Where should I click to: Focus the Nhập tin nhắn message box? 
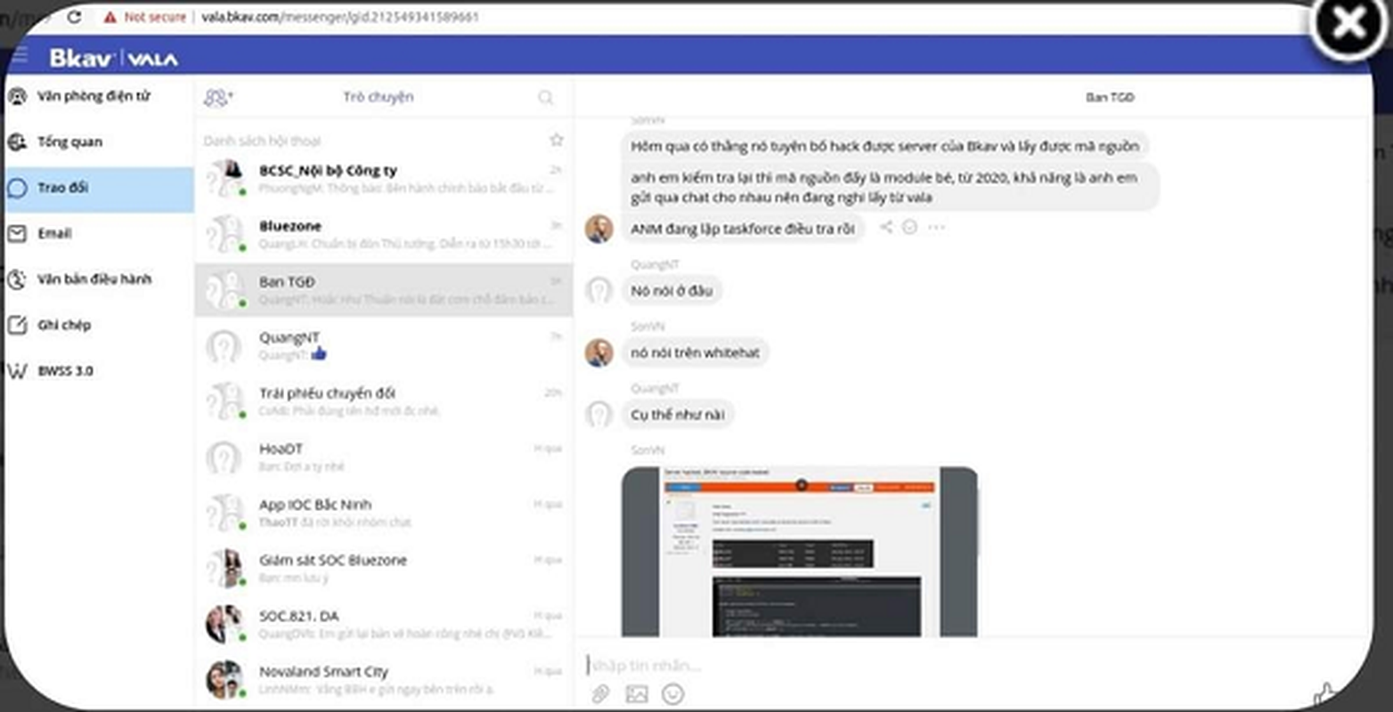point(944,665)
